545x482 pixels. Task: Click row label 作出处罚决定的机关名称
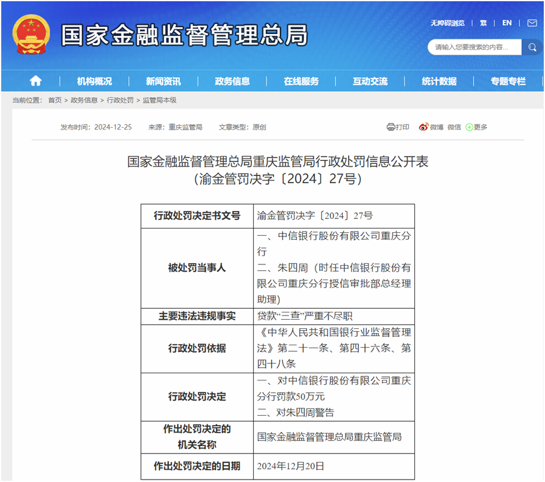click(196, 437)
